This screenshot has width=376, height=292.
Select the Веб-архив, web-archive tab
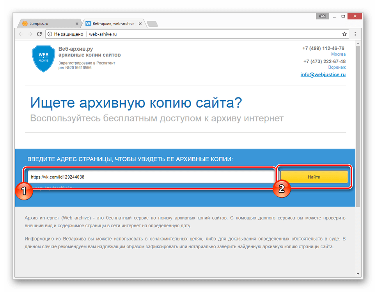(111, 24)
